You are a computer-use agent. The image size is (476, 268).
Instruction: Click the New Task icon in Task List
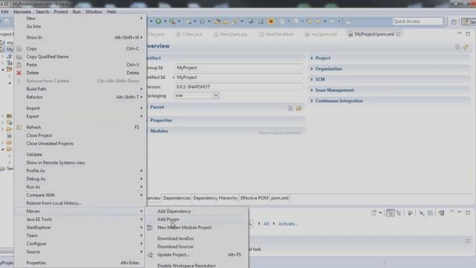(374, 213)
